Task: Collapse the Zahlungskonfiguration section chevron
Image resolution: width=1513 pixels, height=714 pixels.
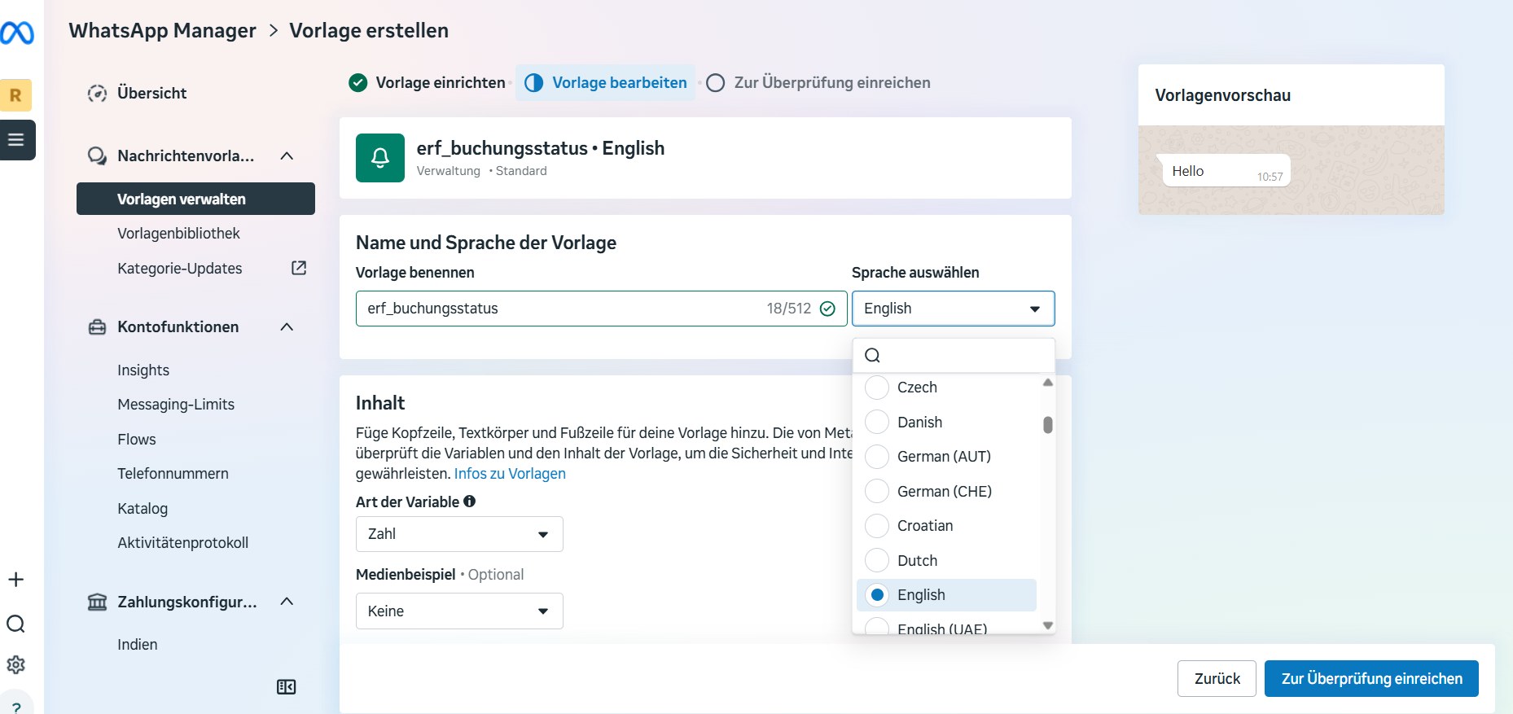Action: click(x=287, y=601)
